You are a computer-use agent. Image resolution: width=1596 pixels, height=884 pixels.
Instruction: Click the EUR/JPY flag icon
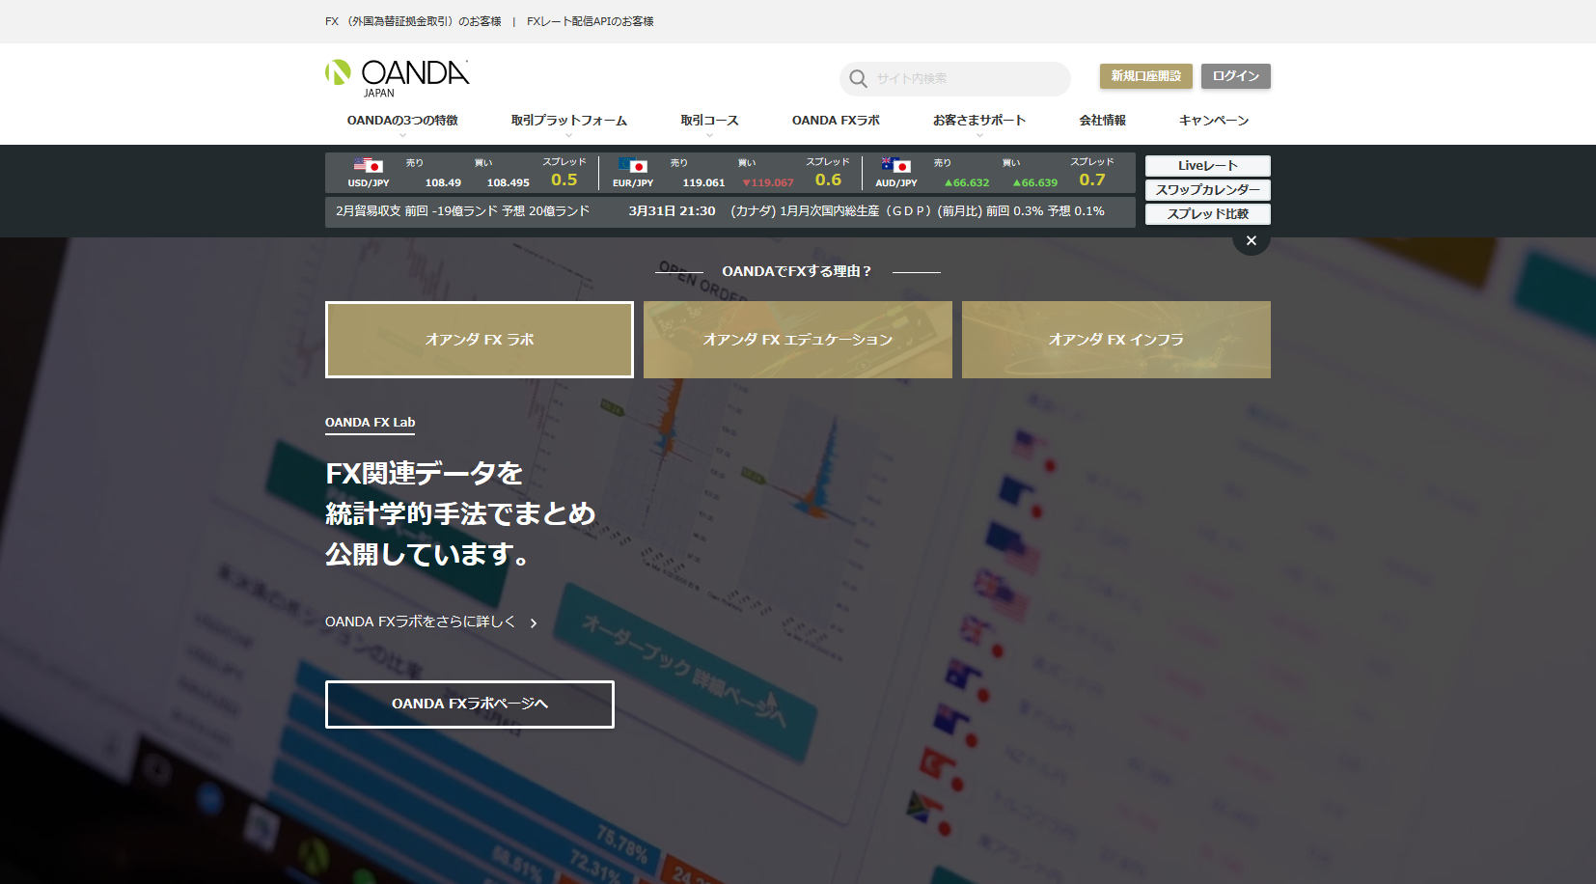point(633,165)
